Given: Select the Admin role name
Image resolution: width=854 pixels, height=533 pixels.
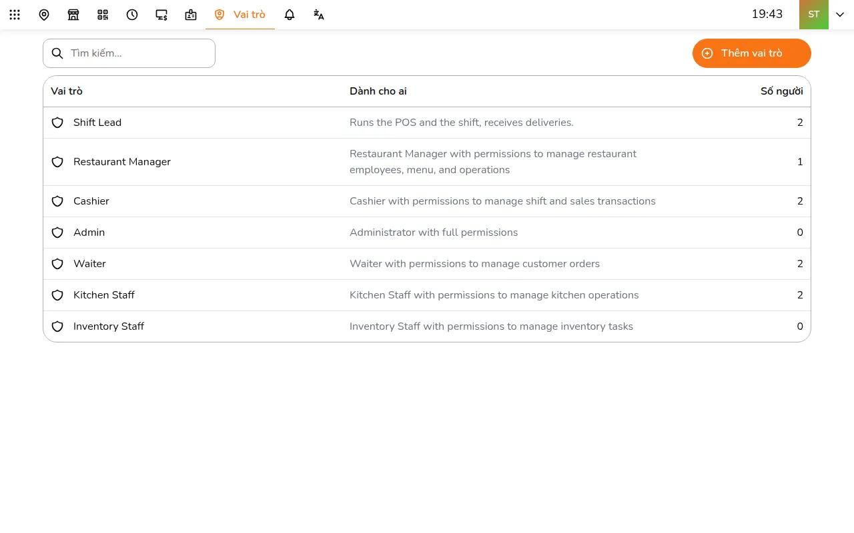Looking at the screenshot, I should point(89,233).
